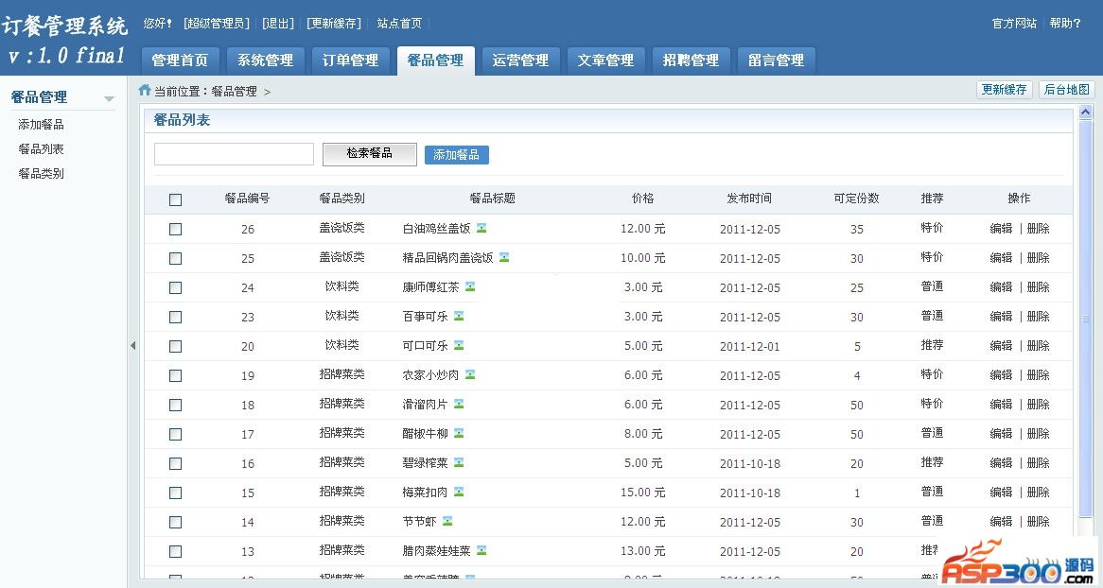Click image icon next to 百事可乐
This screenshot has height=588, width=1103.
point(459,316)
